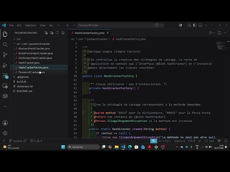230x172 pixels.
Task: Synchronize changes from status bar
Action: [x=25, y=141]
